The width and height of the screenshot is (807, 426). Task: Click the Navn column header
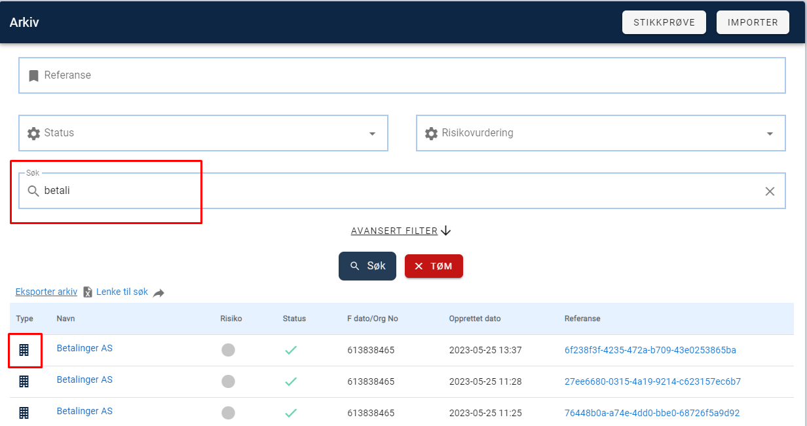coord(66,319)
